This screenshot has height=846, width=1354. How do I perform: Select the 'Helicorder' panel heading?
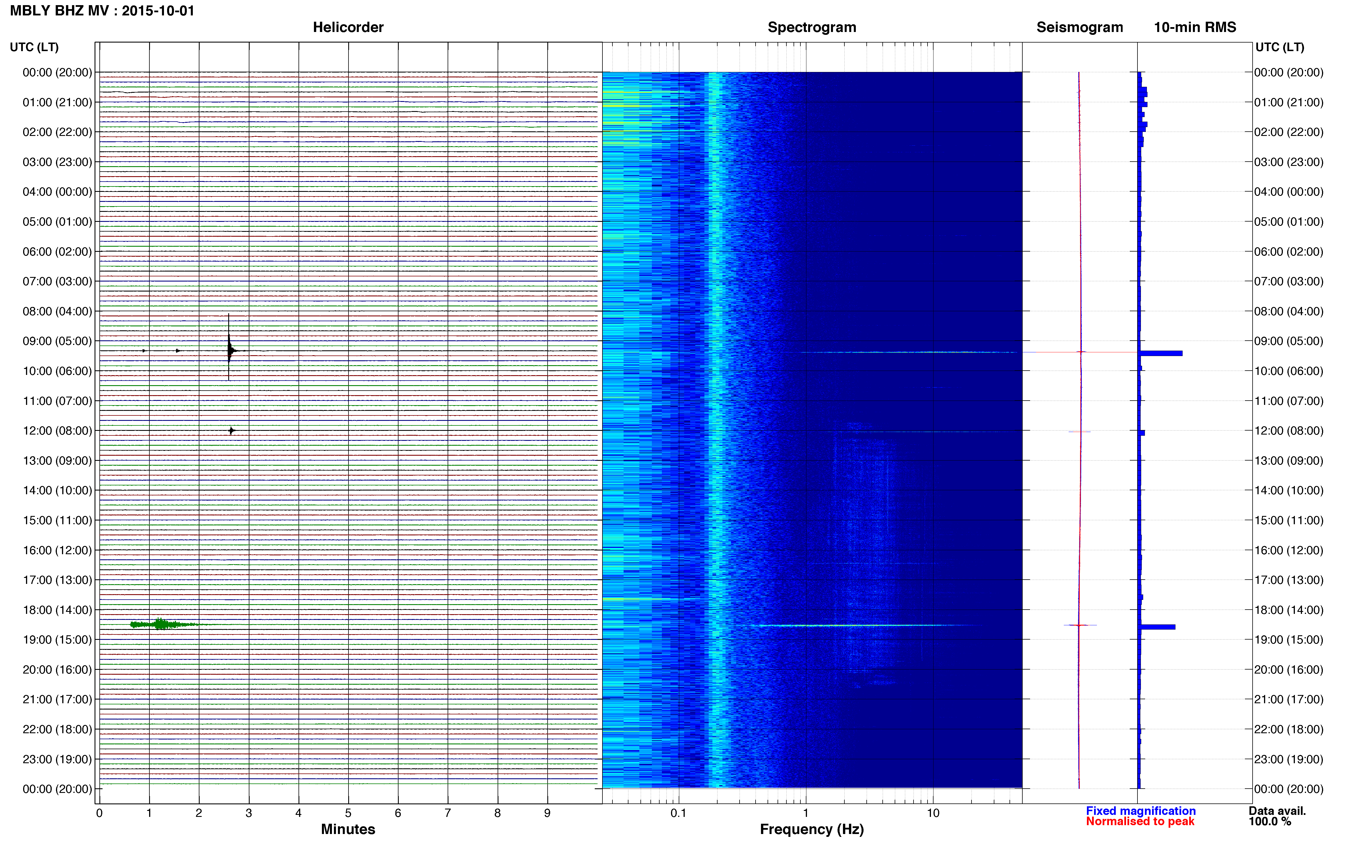[348, 27]
